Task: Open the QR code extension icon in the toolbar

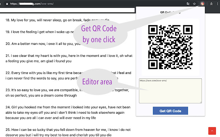Action: pyautogui.click(x=202, y=4)
